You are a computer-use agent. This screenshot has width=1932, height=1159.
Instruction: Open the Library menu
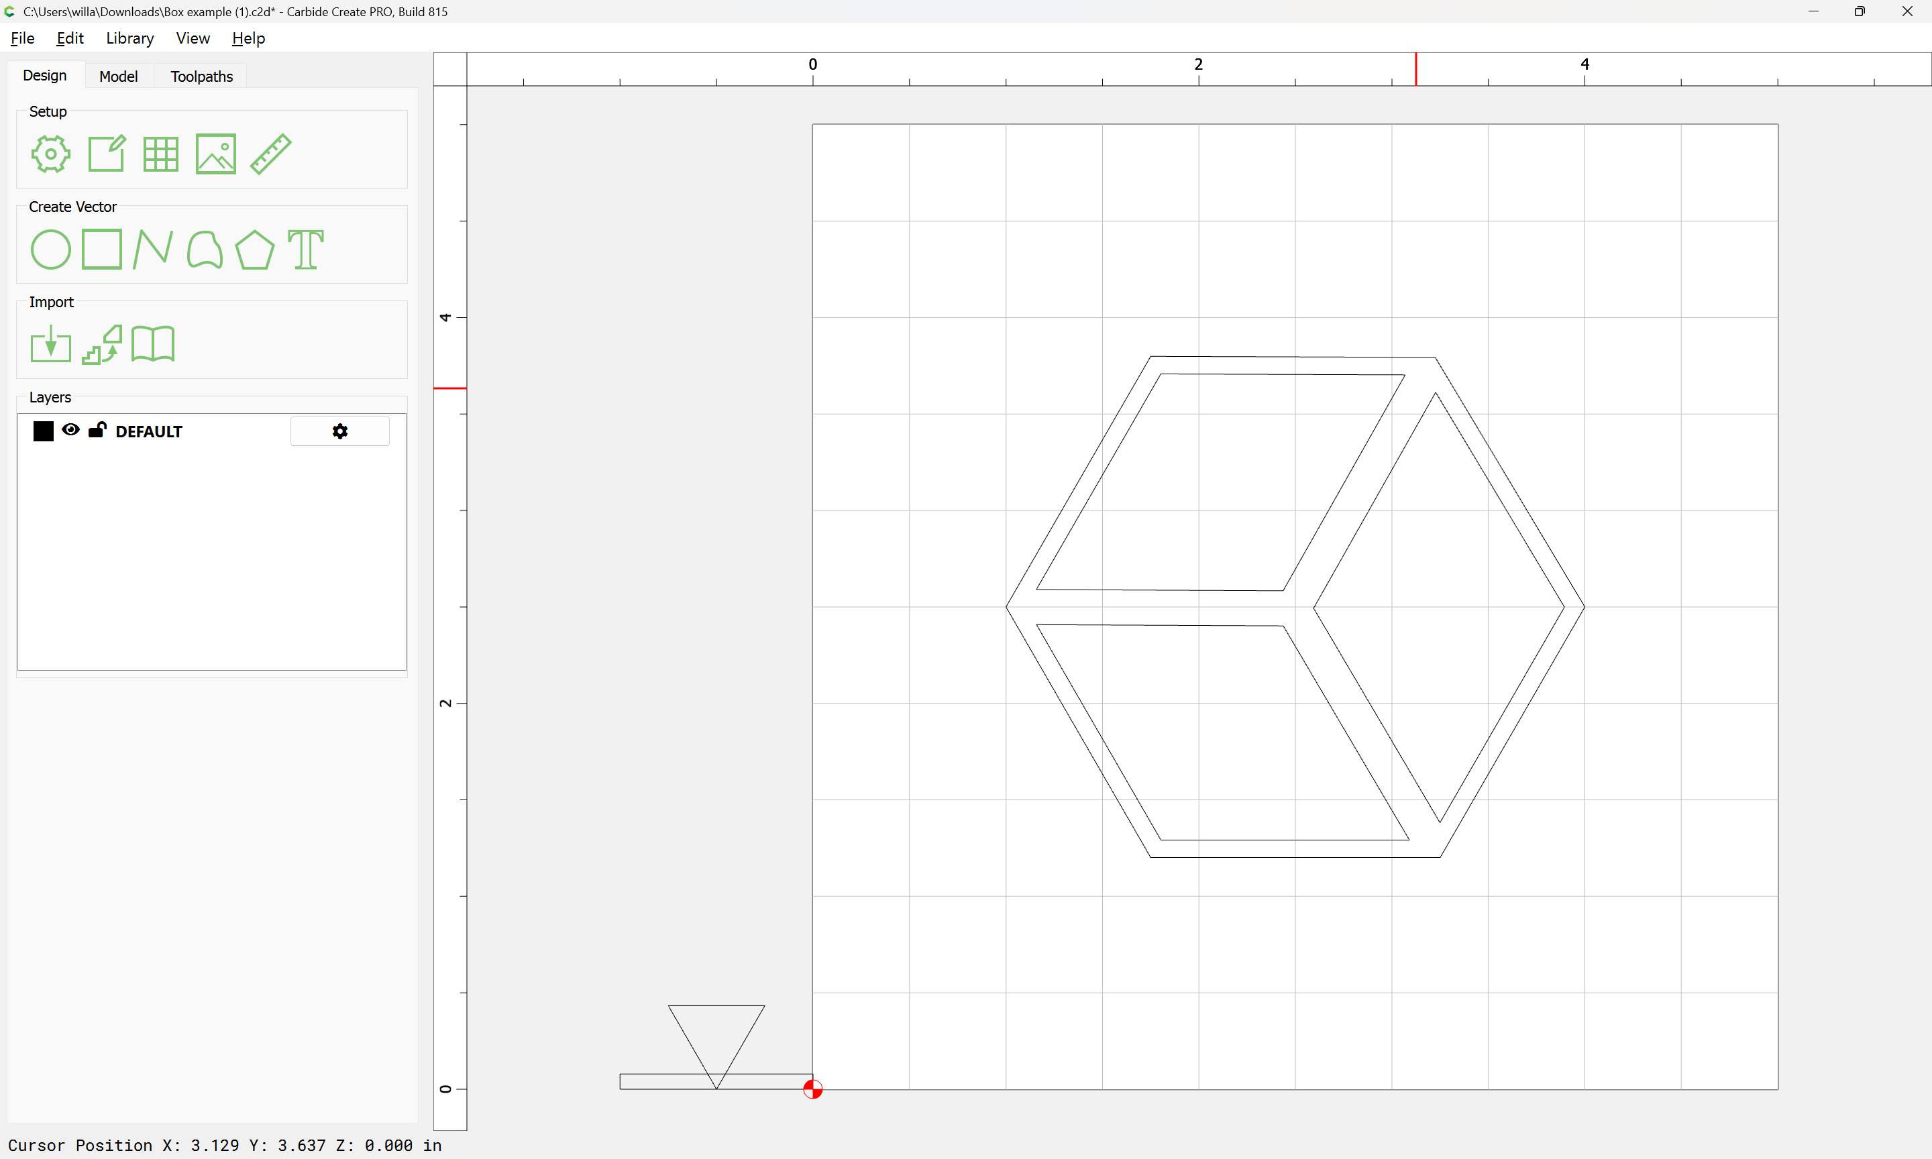coord(129,38)
